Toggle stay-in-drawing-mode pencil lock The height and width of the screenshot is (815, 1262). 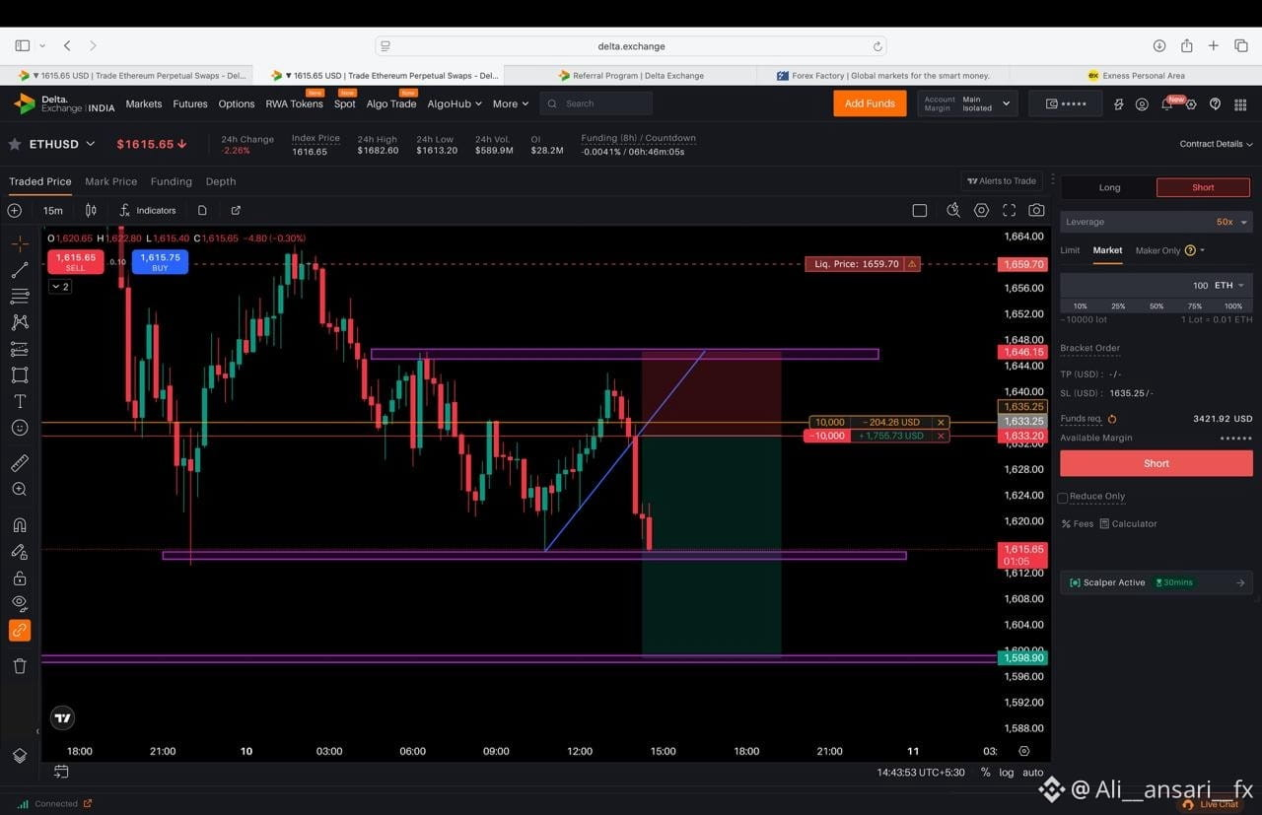20,552
